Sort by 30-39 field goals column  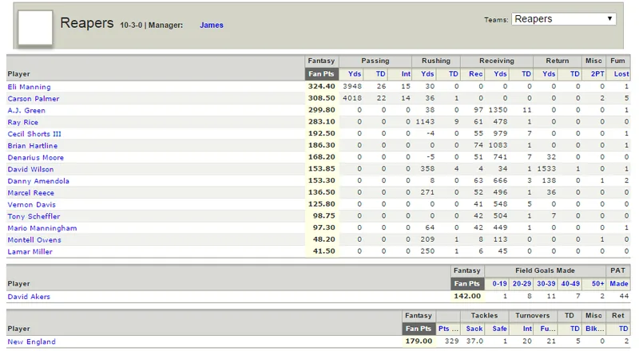tap(546, 284)
